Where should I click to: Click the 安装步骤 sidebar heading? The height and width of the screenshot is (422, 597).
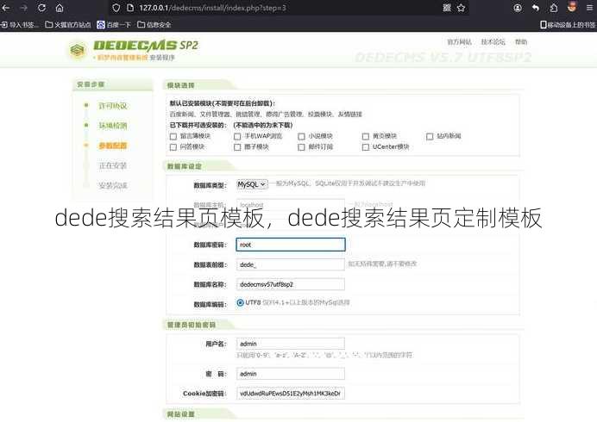(91, 84)
